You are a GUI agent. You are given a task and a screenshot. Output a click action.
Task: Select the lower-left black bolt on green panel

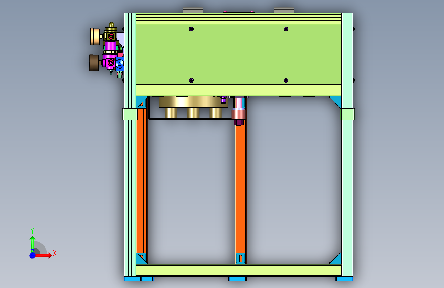(x=191, y=80)
